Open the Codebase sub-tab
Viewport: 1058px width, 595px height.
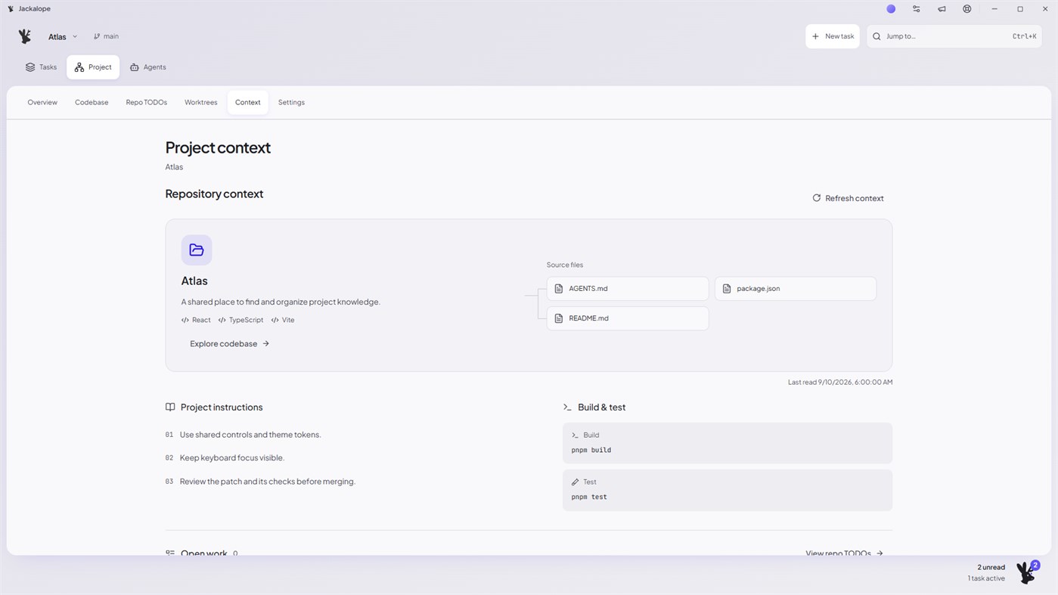tap(92, 102)
